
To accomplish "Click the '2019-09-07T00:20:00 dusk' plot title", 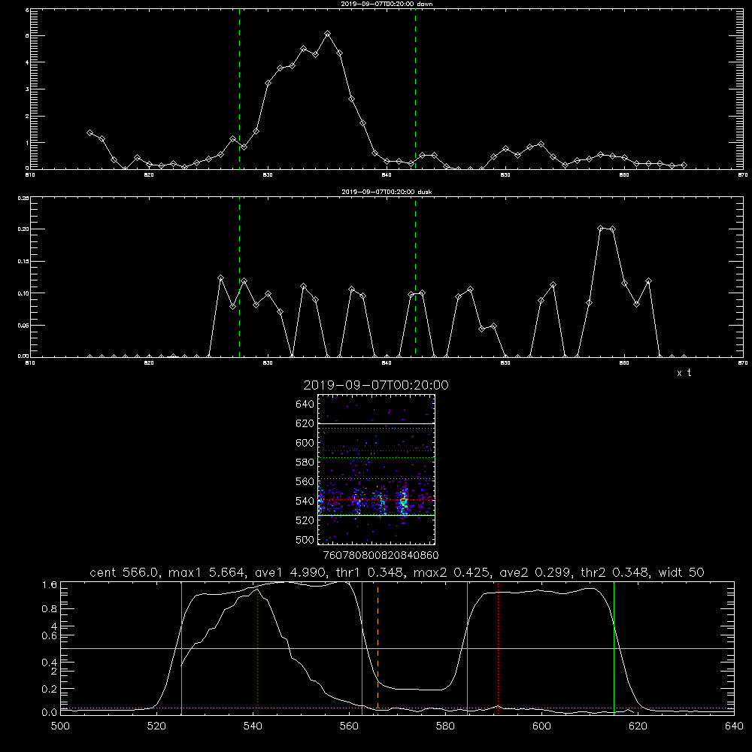I will pyautogui.click(x=387, y=192).
